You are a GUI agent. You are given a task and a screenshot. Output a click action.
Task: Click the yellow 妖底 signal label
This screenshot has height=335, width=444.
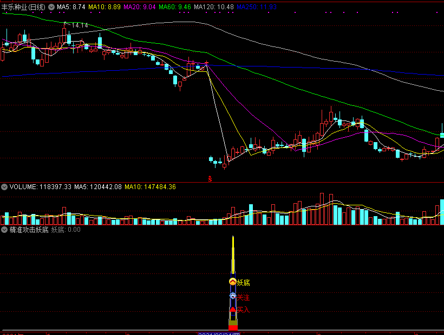(243, 283)
